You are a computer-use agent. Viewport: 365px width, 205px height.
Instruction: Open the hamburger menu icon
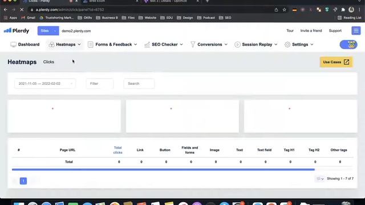[356, 31]
